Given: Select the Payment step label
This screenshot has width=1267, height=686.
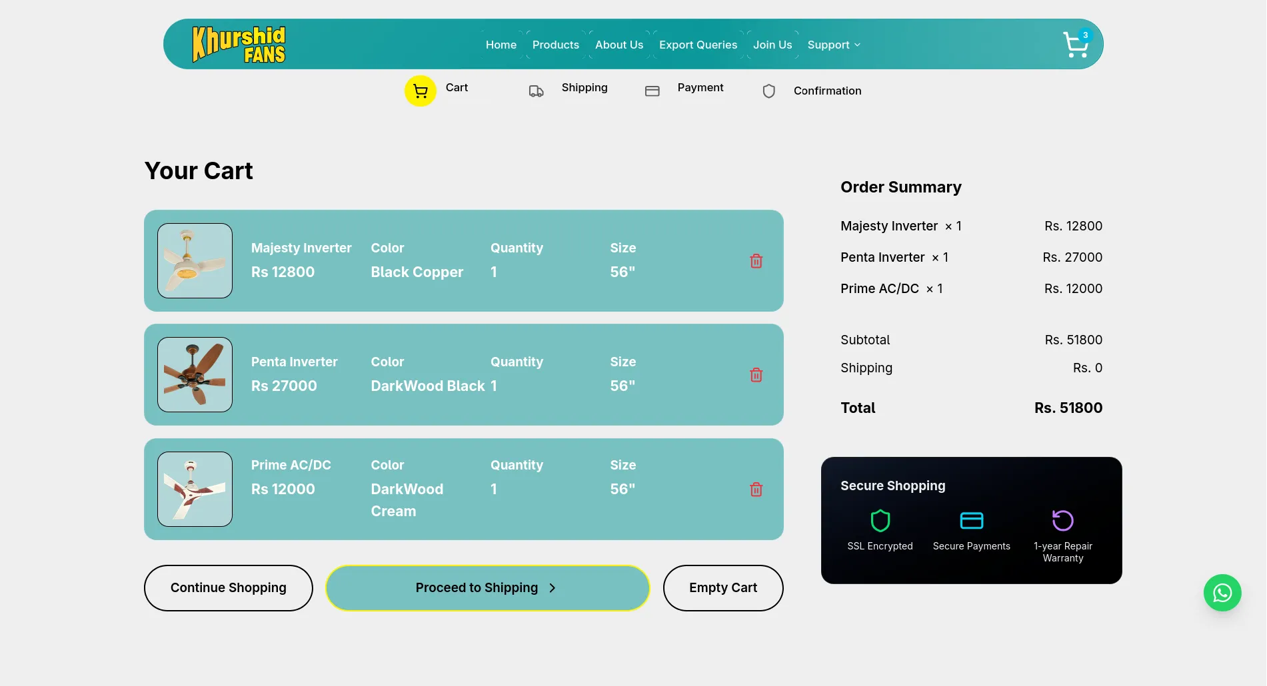Looking at the screenshot, I should pos(700,87).
